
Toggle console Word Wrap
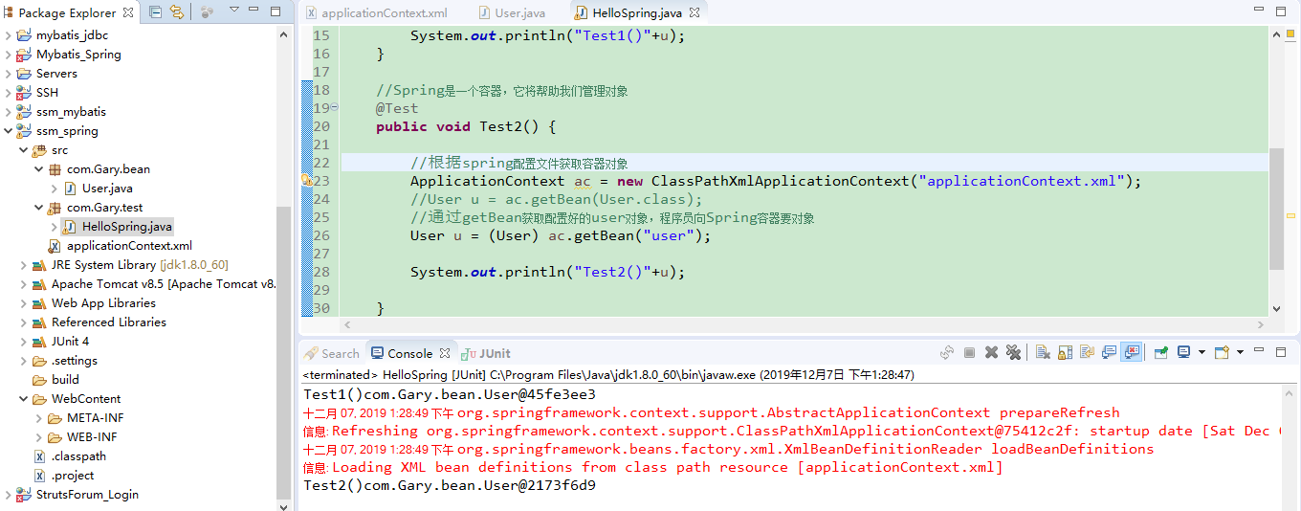1087,353
